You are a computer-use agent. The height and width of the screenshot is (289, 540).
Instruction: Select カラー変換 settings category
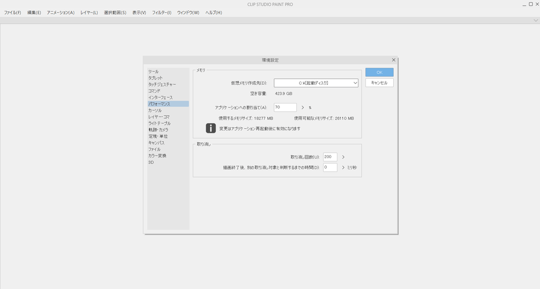tap(157, 156)
